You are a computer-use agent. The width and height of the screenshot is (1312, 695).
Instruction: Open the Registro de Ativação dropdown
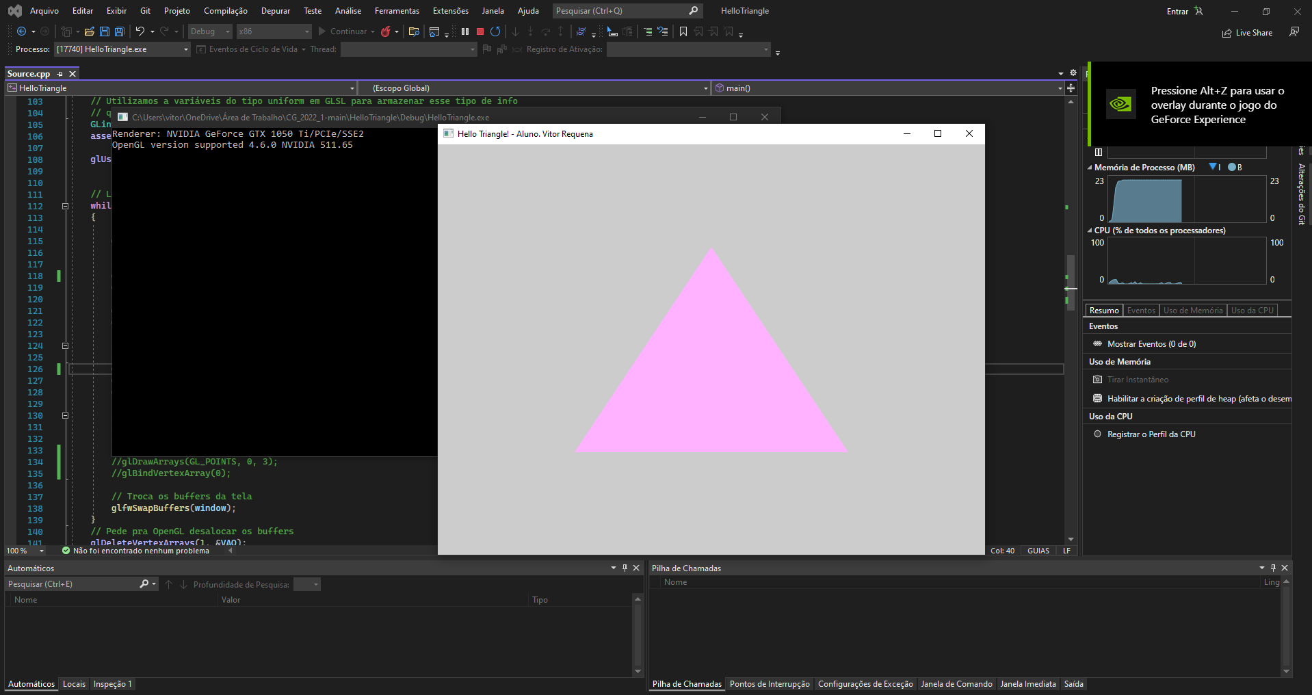(x=688, y=49)
